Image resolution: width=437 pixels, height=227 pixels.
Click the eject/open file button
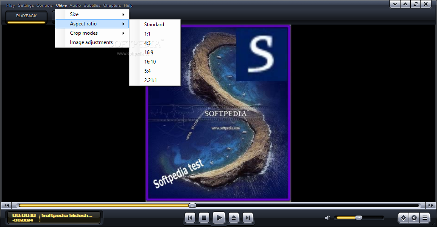pyautogui.click(x=233, y=218)
